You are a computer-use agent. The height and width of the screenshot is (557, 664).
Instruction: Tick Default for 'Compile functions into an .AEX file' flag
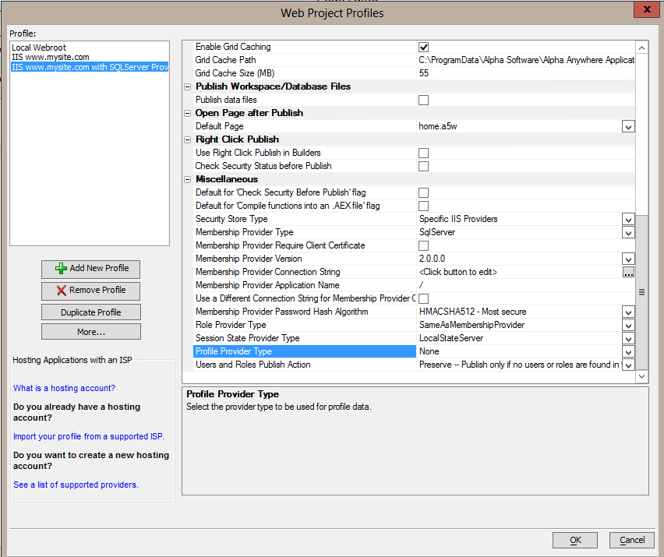(x=423, y=206)
